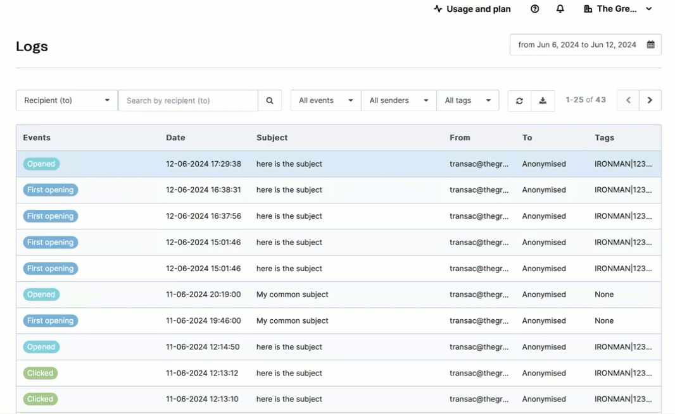
Task: Focus the Search by recipient field
Action: coord(188,100)
